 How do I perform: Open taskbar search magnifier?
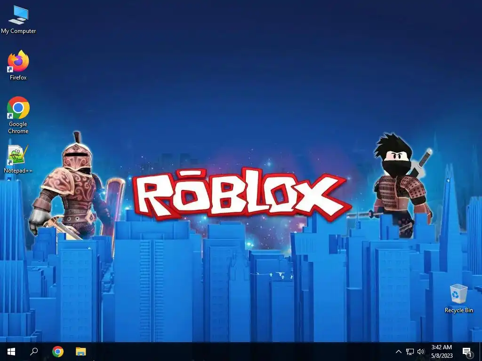point(34,352)
